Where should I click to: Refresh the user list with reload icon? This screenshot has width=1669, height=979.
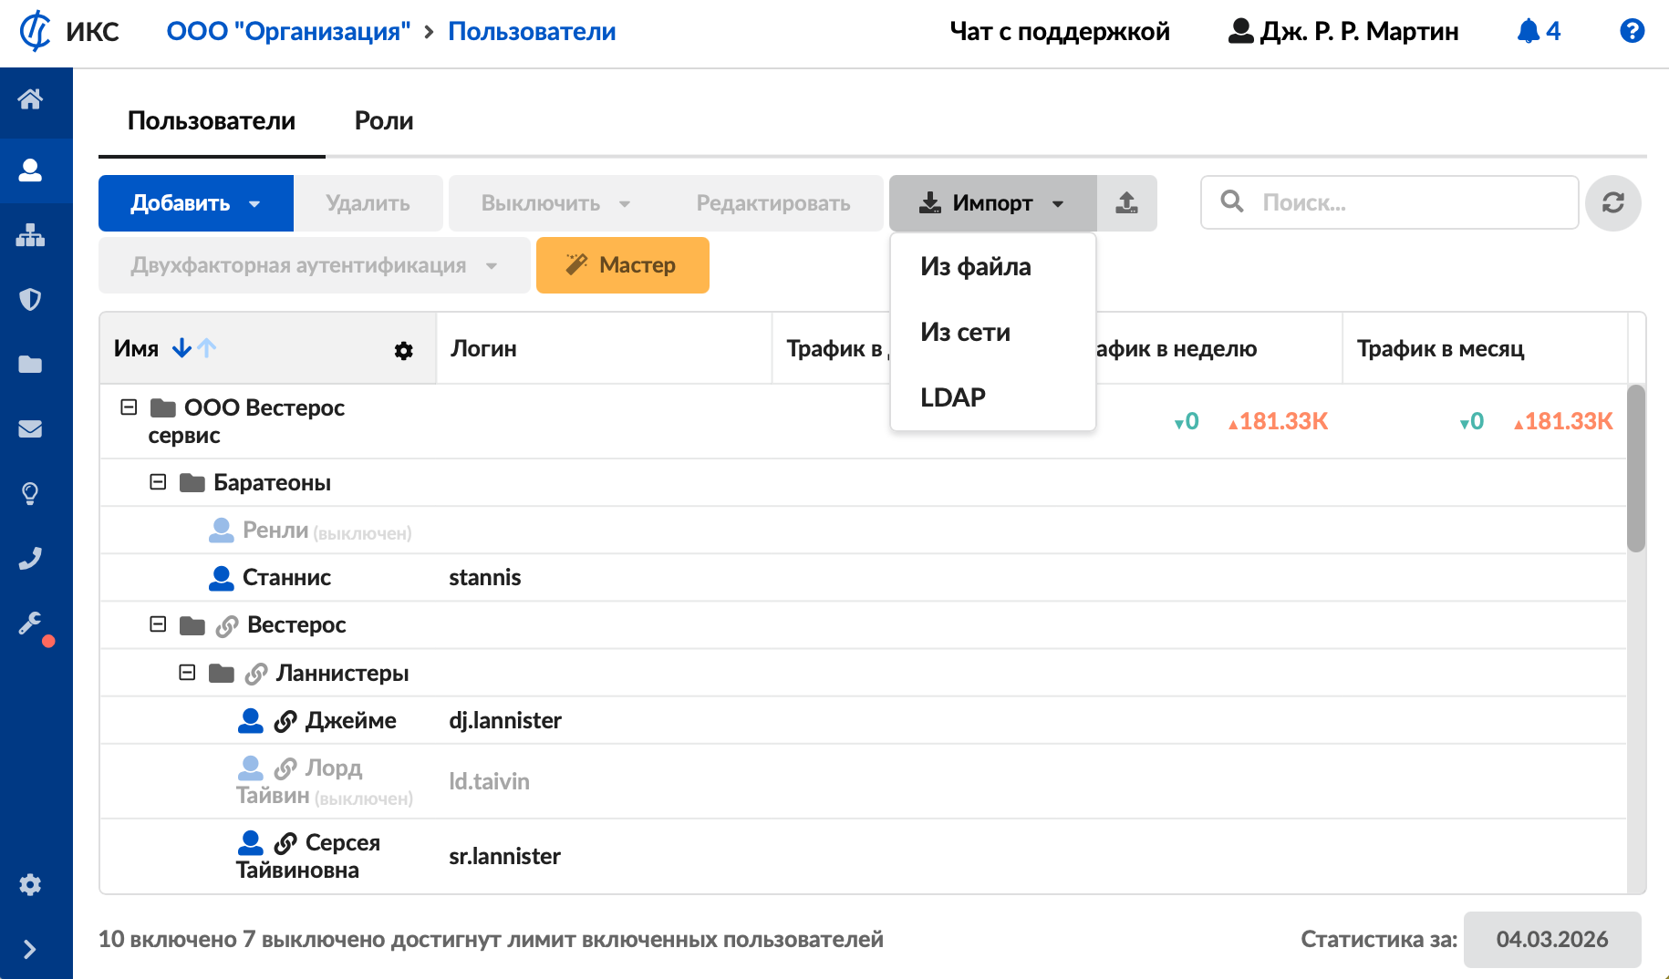click(x=1612, y=202)
